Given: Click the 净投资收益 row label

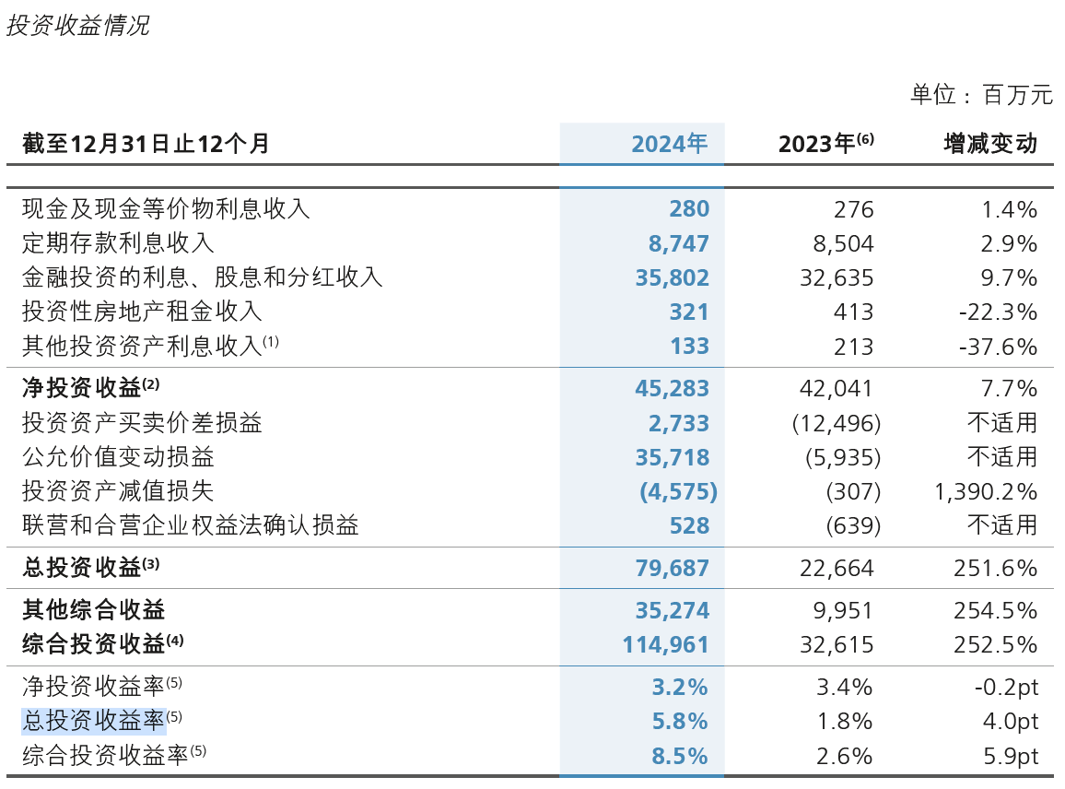Looking at the screenshot, I should [81, 388].
